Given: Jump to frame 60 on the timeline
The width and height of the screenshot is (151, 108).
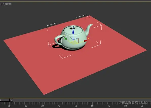Looking at the screenshot, I should click(92, 106).
